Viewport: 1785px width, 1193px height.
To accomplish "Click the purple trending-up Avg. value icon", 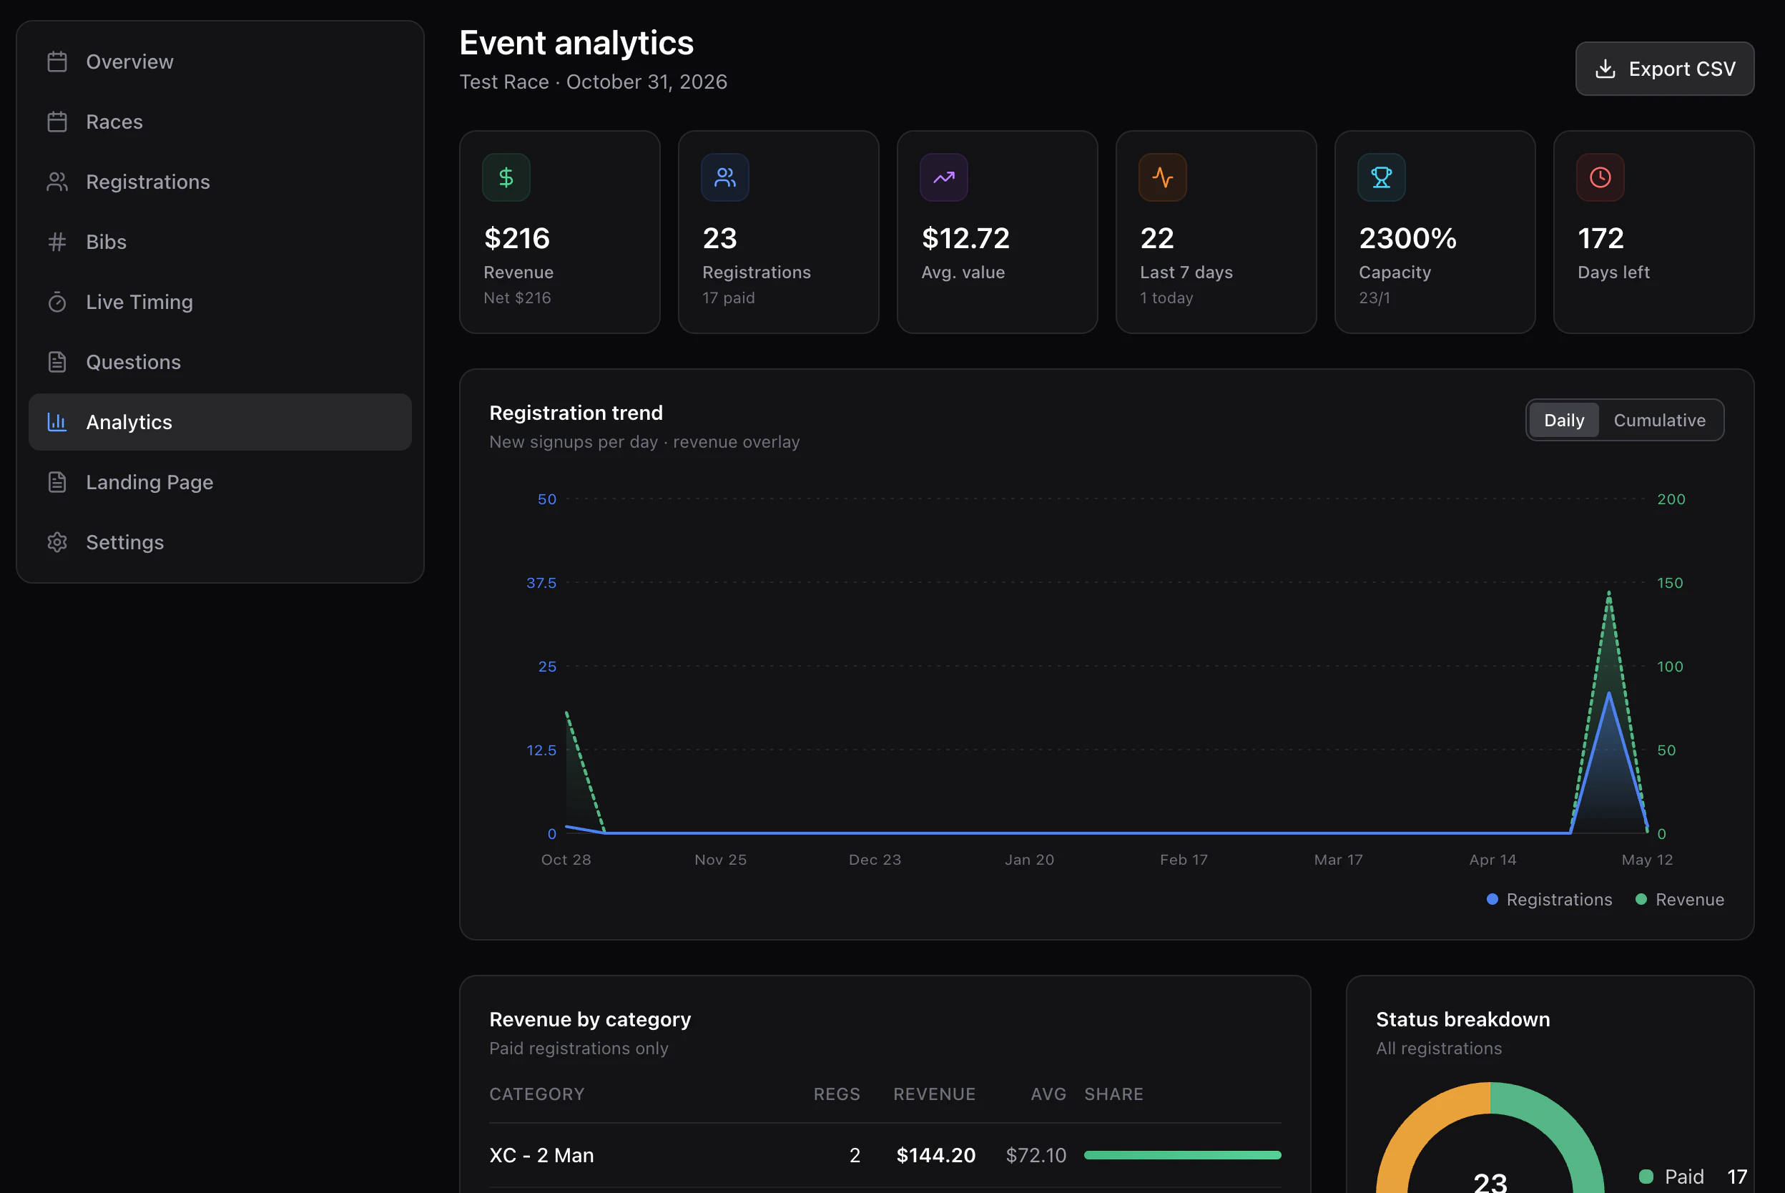I will click(x=944, y=177).
